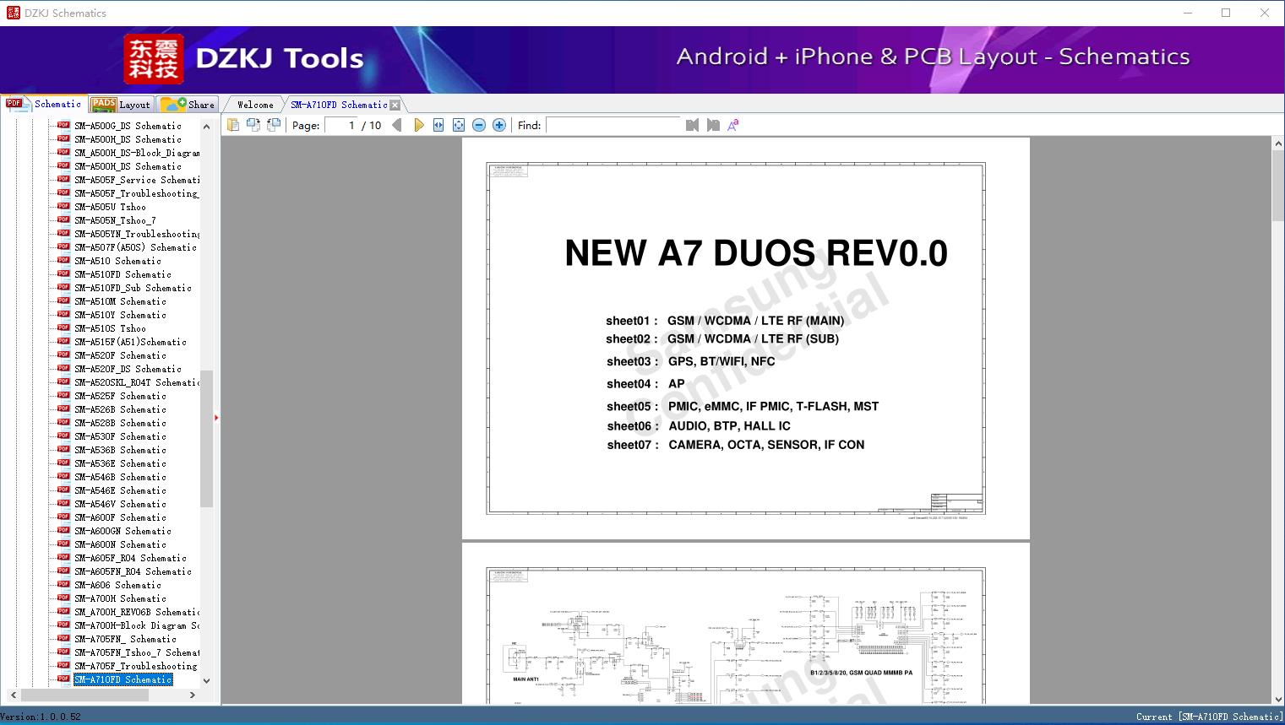
Task: Open SM-A500G_DS Schematic file
Action: (128, 126)
